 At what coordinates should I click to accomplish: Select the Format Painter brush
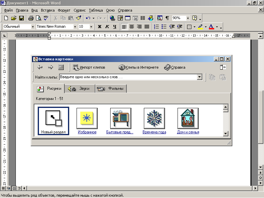[79, 18]
